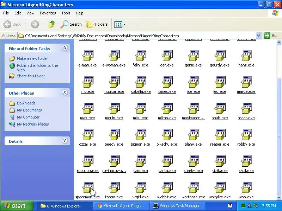Open My Network Places link

coord(33,124)
